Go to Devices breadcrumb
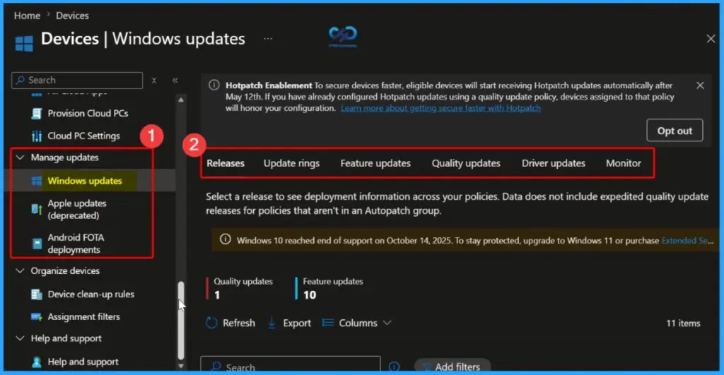The height and width of the screenshot is (375, 724). (72, 16)
